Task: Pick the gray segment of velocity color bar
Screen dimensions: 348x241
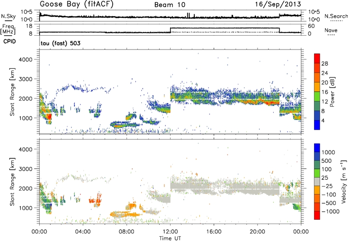Action: (x=317, y=181)
